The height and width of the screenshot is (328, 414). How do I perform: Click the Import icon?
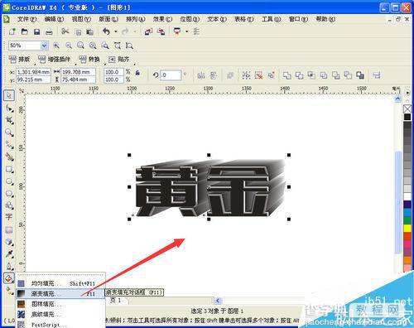tap(148, 31)
